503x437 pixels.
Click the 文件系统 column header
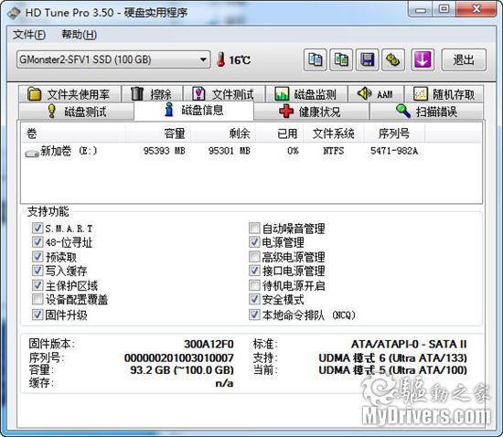point(334,133)
